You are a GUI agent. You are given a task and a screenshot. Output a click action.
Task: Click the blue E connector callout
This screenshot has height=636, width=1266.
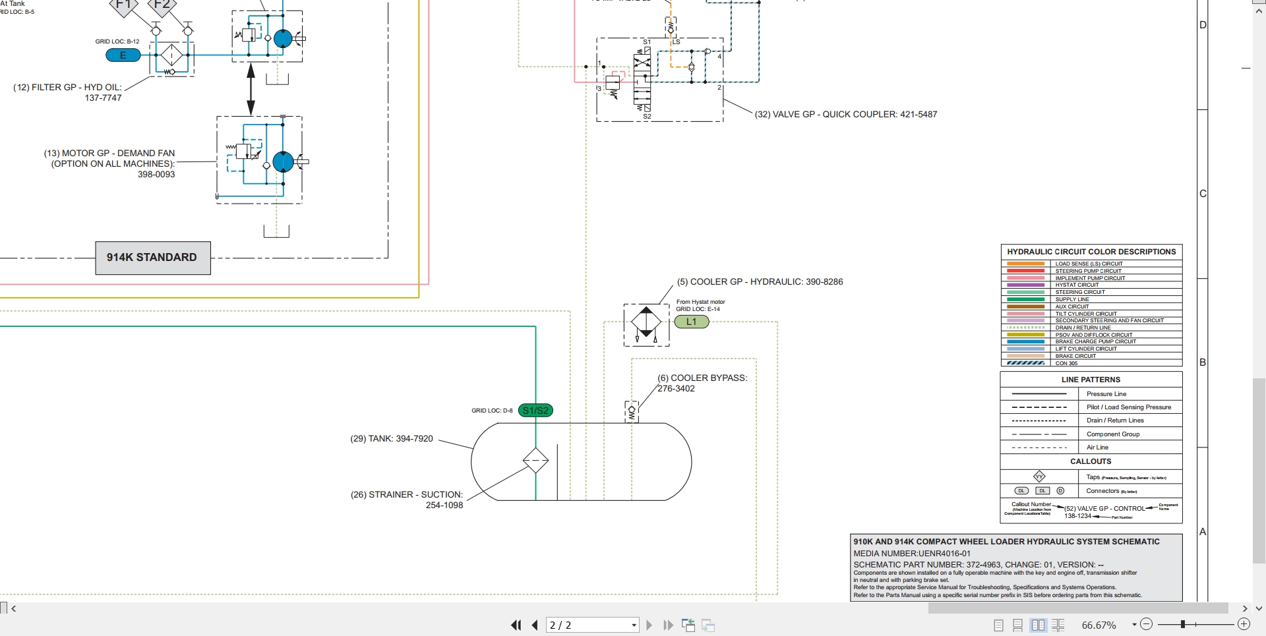[123, 55]
